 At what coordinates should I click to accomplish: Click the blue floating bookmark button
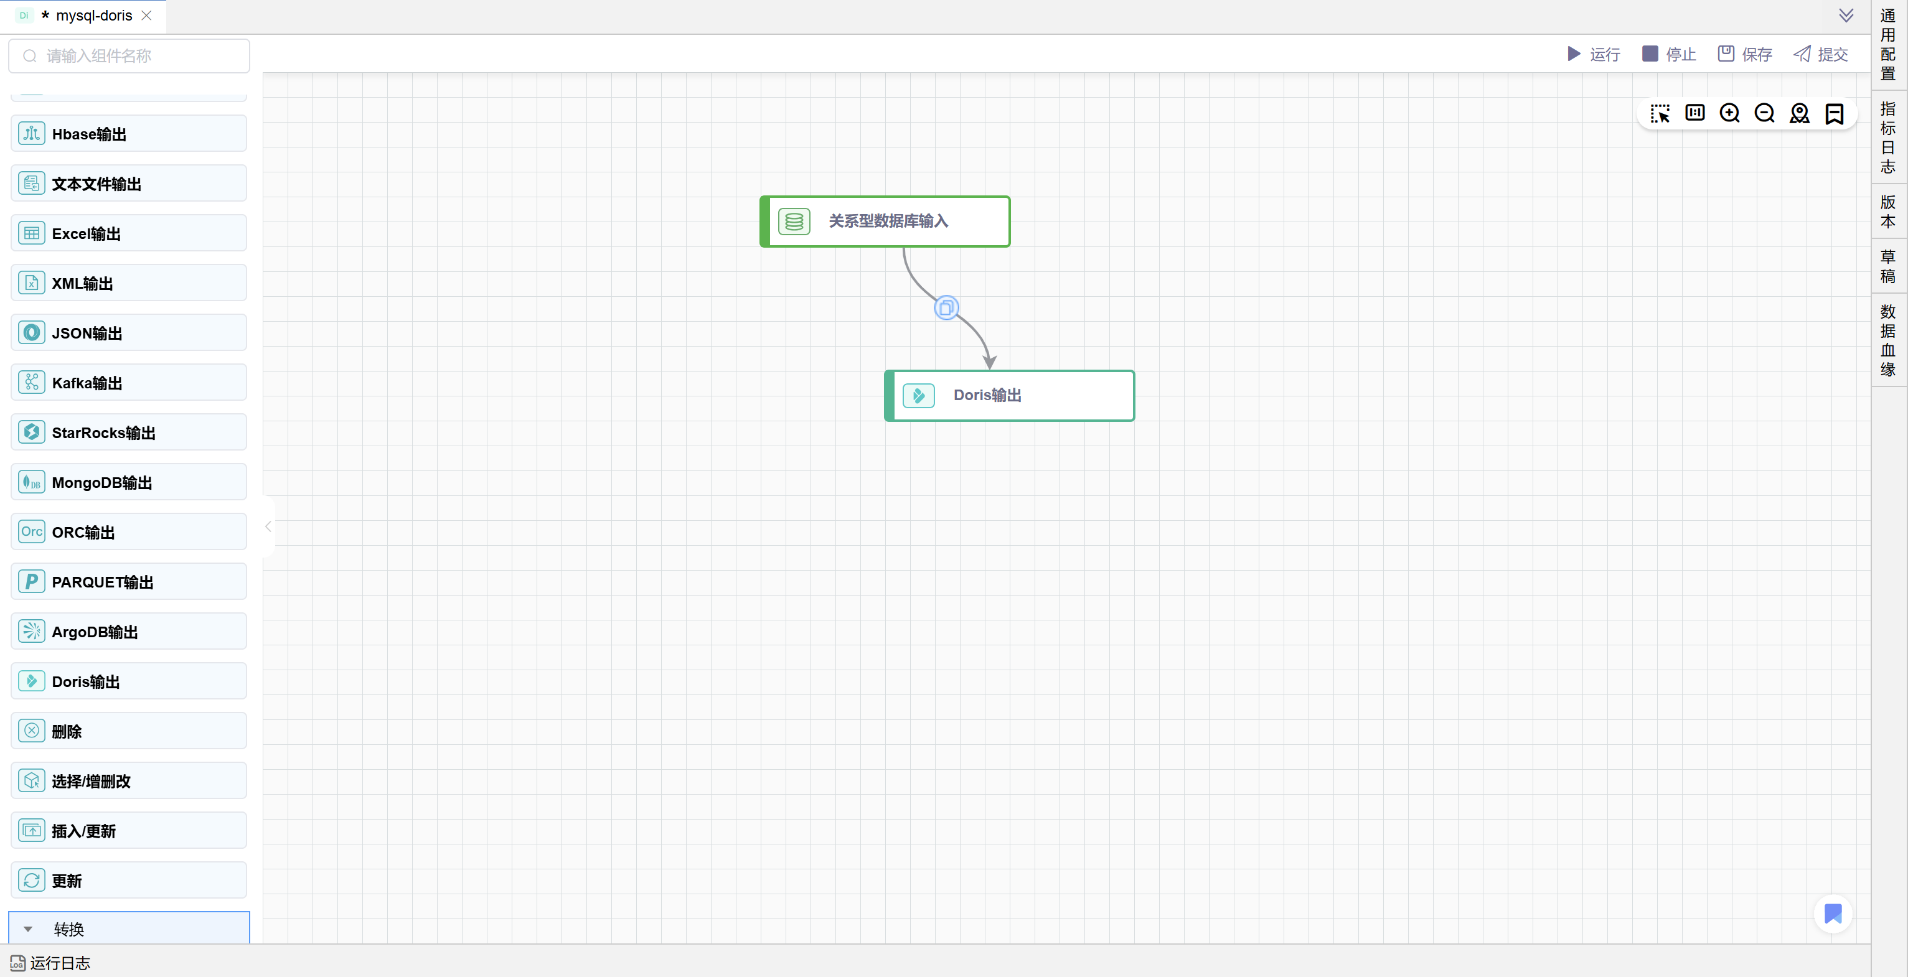click(1833, 914)
